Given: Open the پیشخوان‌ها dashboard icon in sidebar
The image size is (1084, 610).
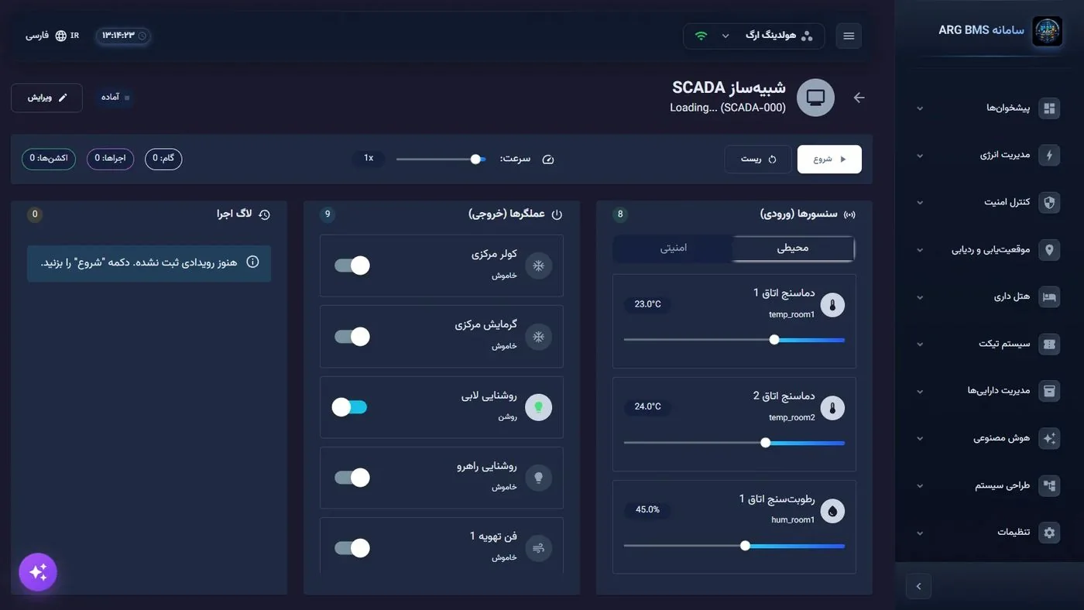Looking at the screenshot, I should tap(1049, 108).
